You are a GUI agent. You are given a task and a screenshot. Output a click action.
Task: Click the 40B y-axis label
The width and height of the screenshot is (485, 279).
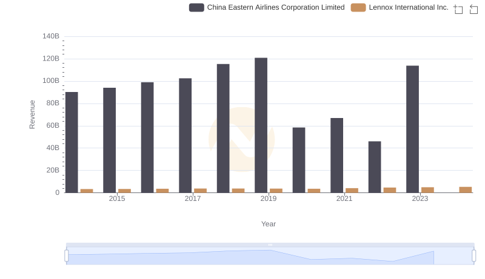click(53, 148)
